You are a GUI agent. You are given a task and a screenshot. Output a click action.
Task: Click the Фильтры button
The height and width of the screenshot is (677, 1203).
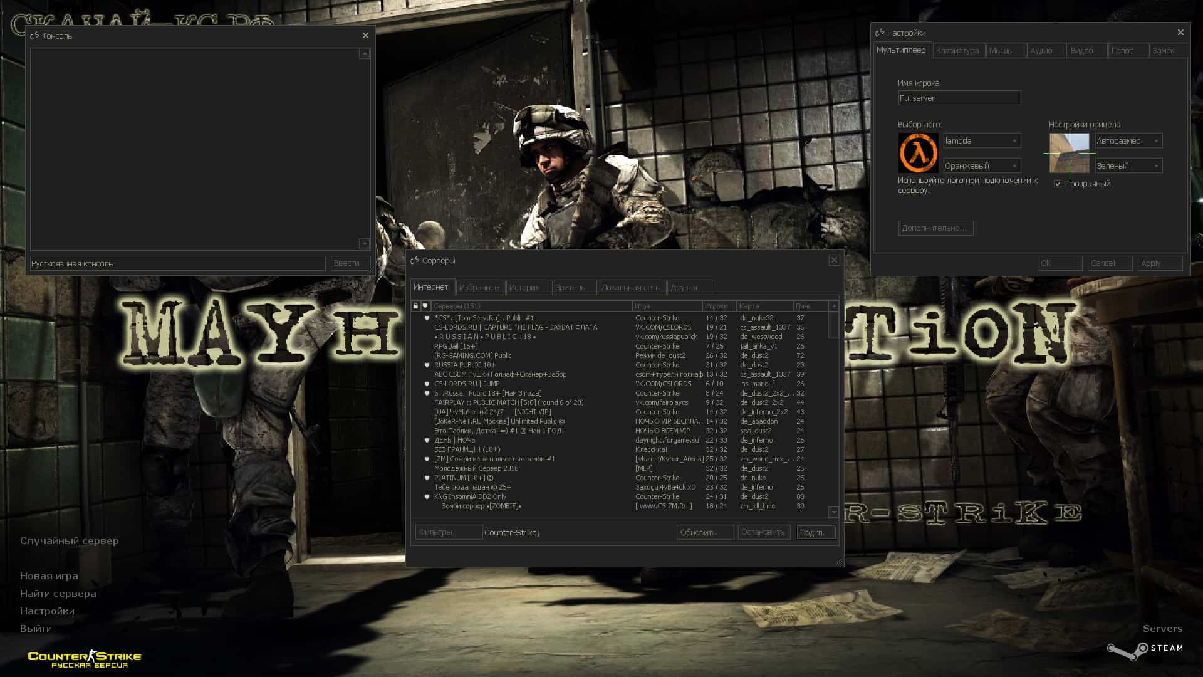[x=449, y=532]
